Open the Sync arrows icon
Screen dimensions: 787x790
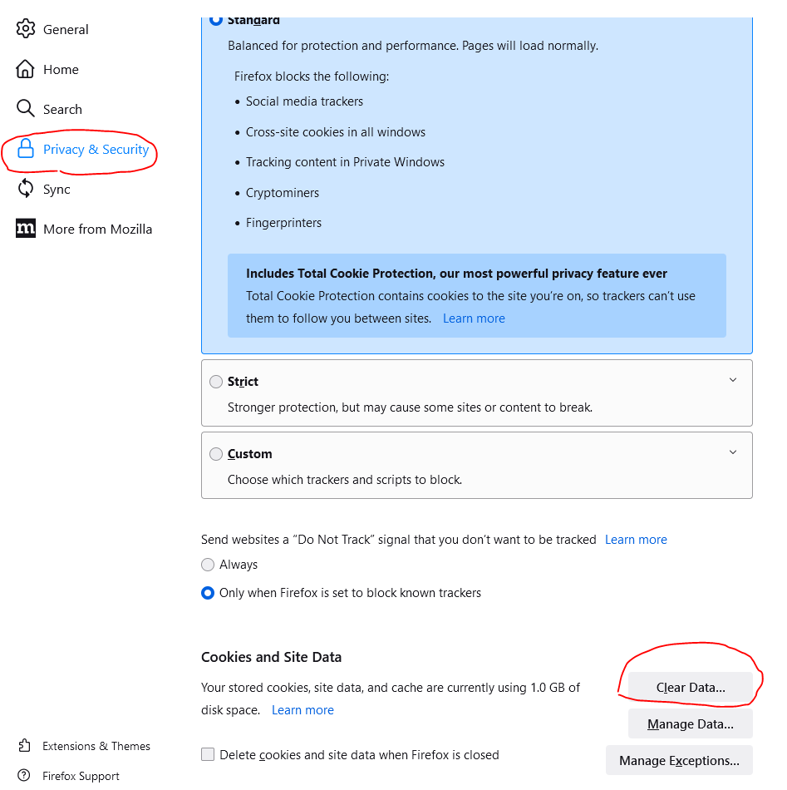point(26,189)
